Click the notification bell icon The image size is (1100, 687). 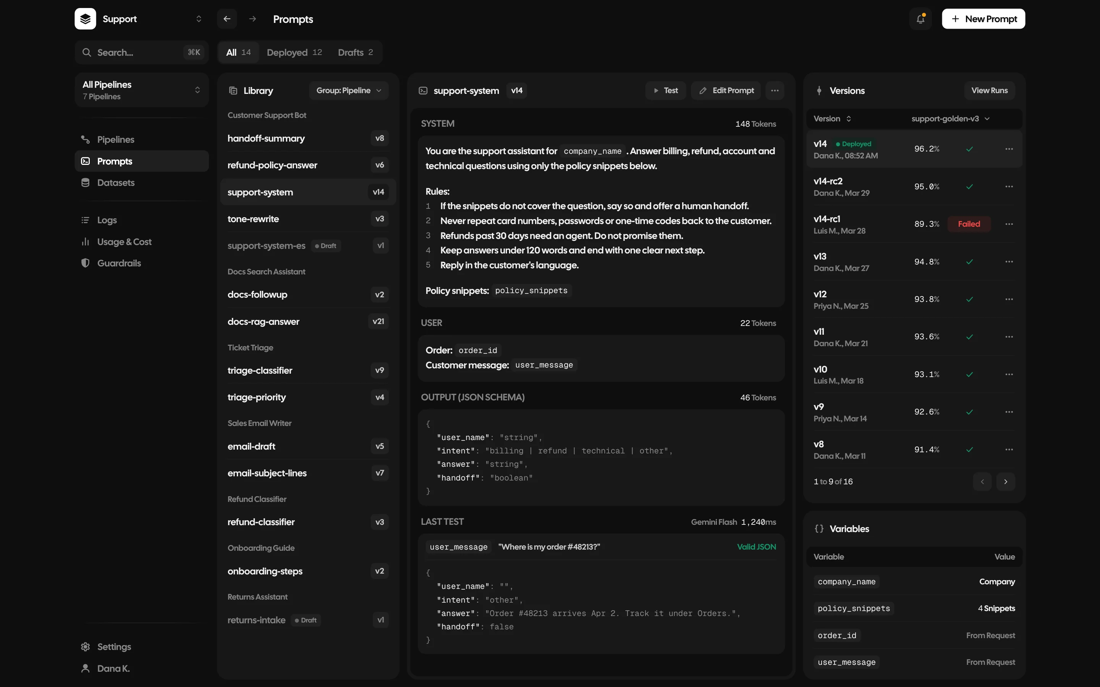coord(920,19)
